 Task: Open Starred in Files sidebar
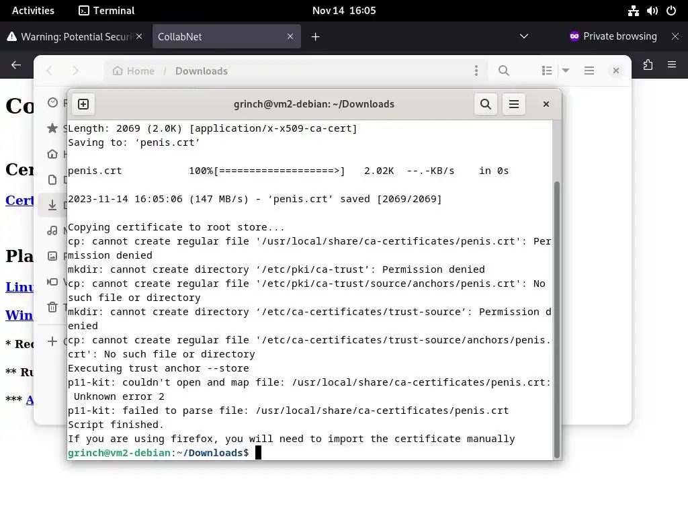[52, 128]
